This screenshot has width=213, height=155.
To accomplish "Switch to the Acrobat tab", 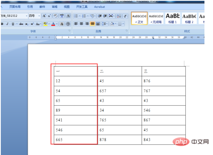I will pyautogui.click(x=99, y=7).
